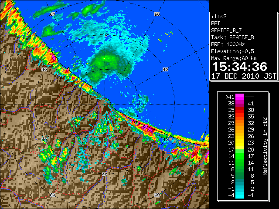
Task: Pick the magenta >41 dBZ color band
Action: (x=240, y=97)
